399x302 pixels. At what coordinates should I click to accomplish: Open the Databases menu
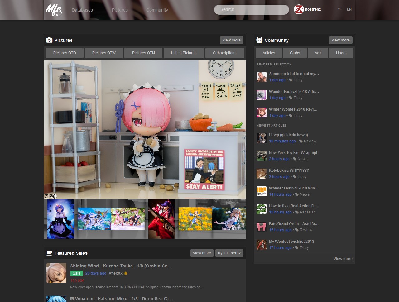coord(82,10)
